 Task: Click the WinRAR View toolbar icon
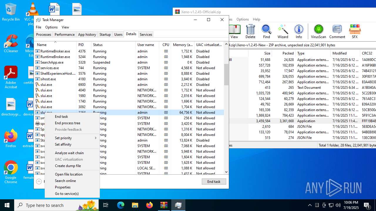[x=234, y=32]
